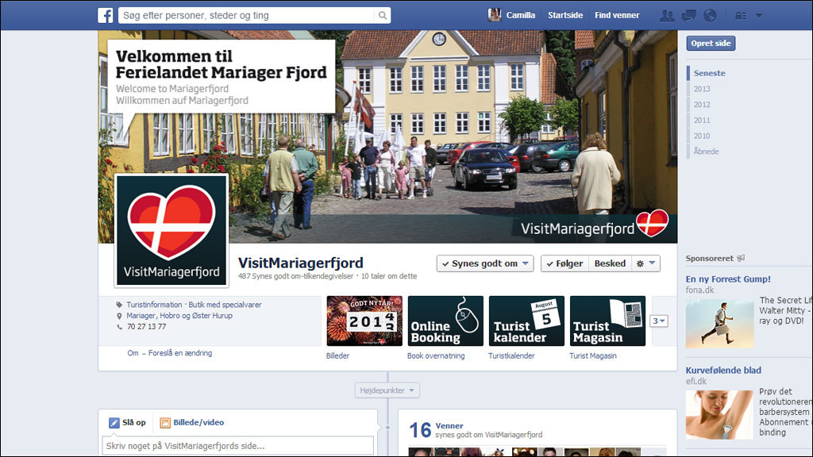Jump to 2013 in the timeline
Screen dimensions: 813x457
[702, 89]
